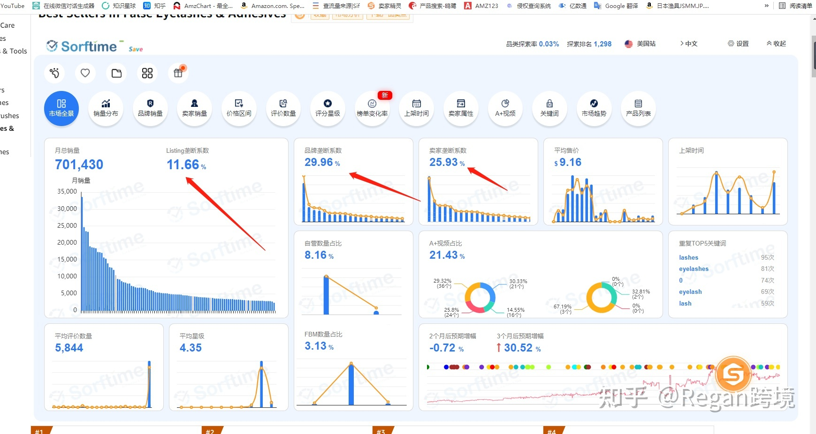816x434 pixels.
Task: Open the gift icon with notification badge
Action: [x=178, y=73]
